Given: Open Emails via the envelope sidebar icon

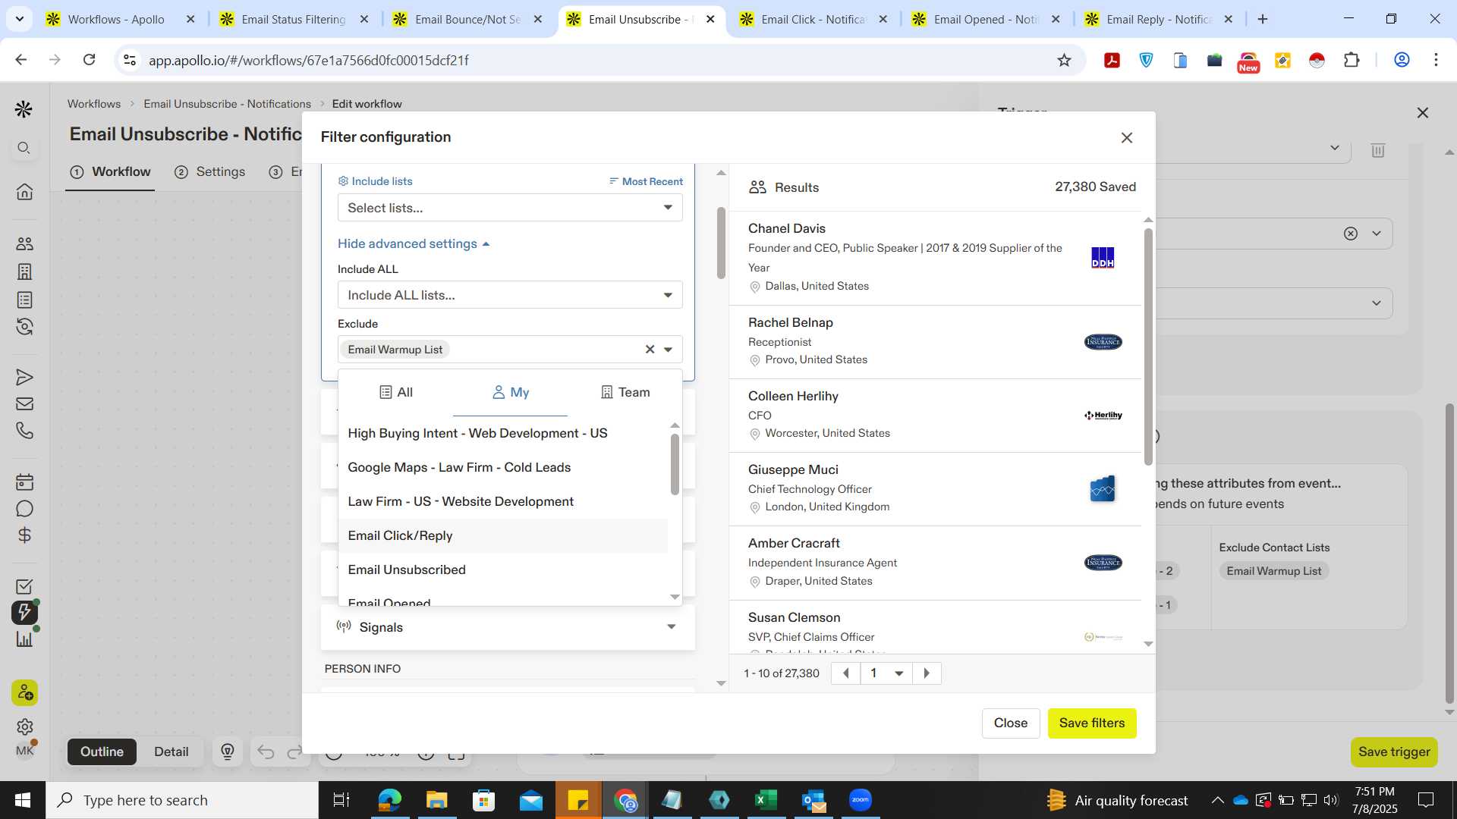Looking at the screenshot, I should point(24,403).
